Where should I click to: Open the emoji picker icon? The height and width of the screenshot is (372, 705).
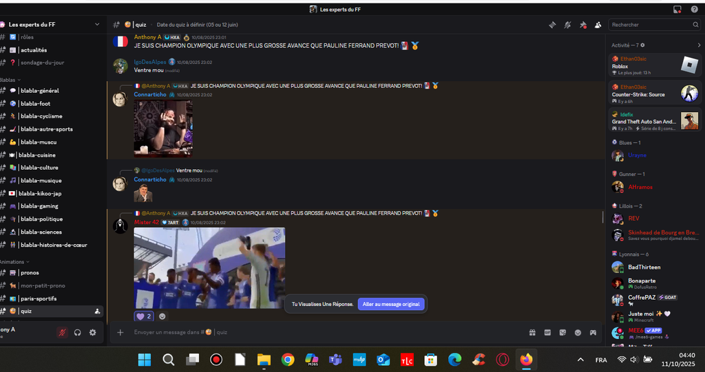(578, 333)
